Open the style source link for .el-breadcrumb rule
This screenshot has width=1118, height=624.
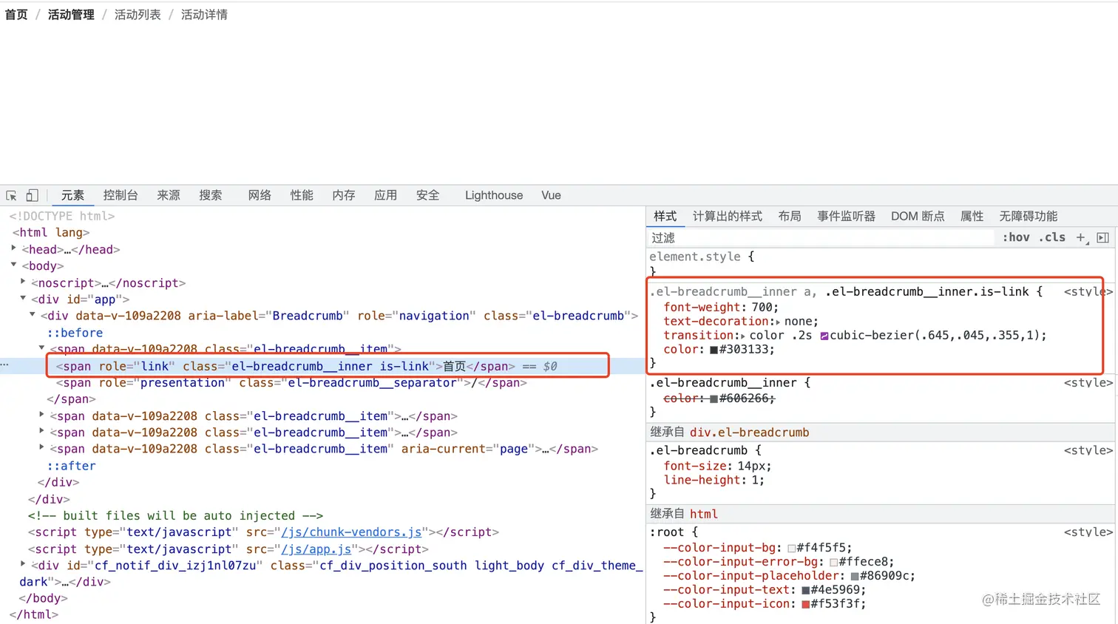pyautogui.click(x=1088, y=450)
